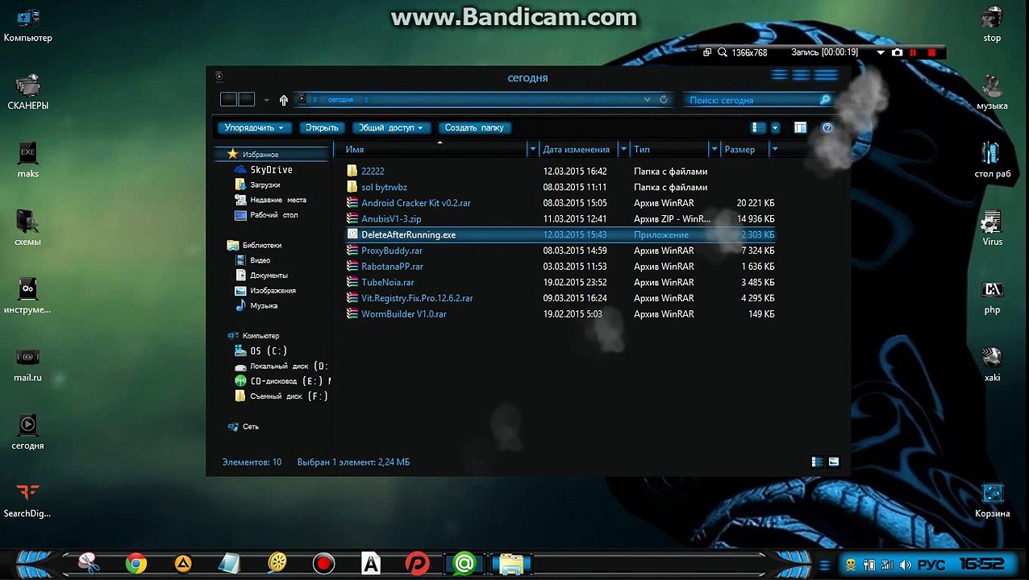The height and width of the screenshot is (580, 1029).
Task: Select the maks exe desktop icon
Action: pyautogui.click(x=27, y=159)
